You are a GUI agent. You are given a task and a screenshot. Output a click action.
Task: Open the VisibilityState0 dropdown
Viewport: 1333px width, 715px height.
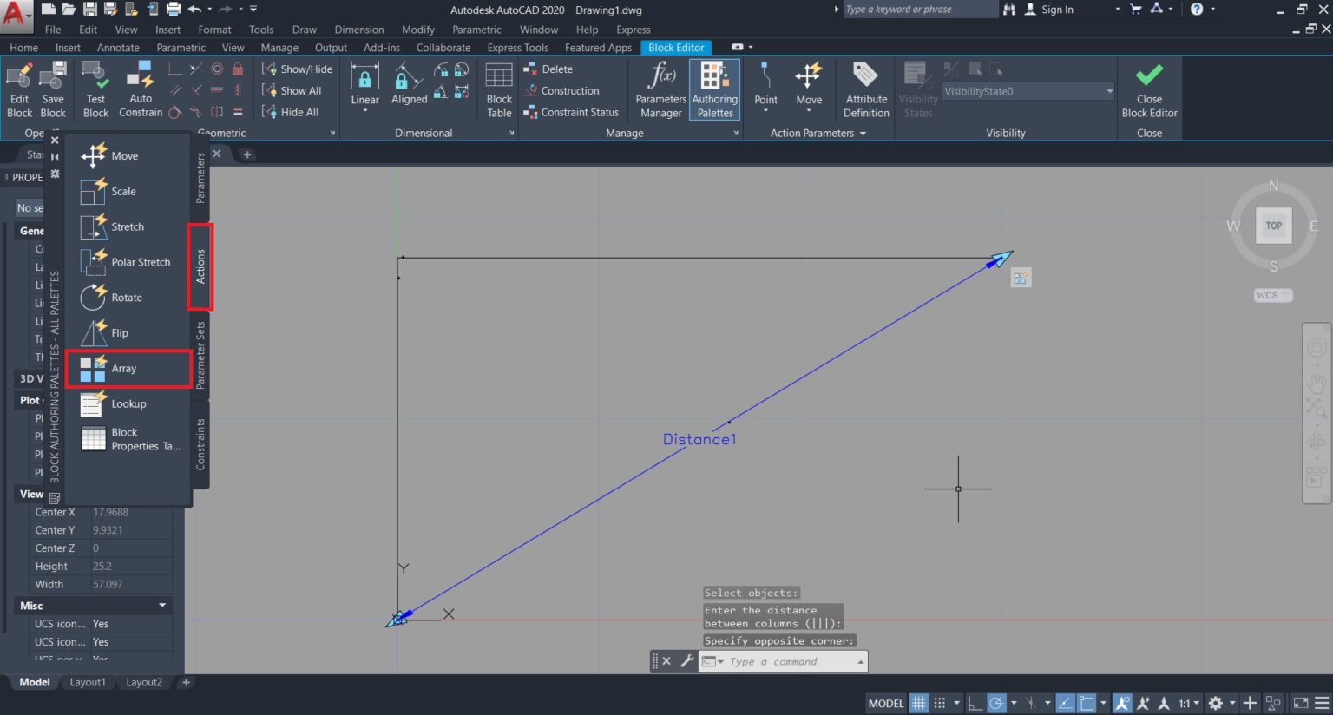[x=1109, y=91]
